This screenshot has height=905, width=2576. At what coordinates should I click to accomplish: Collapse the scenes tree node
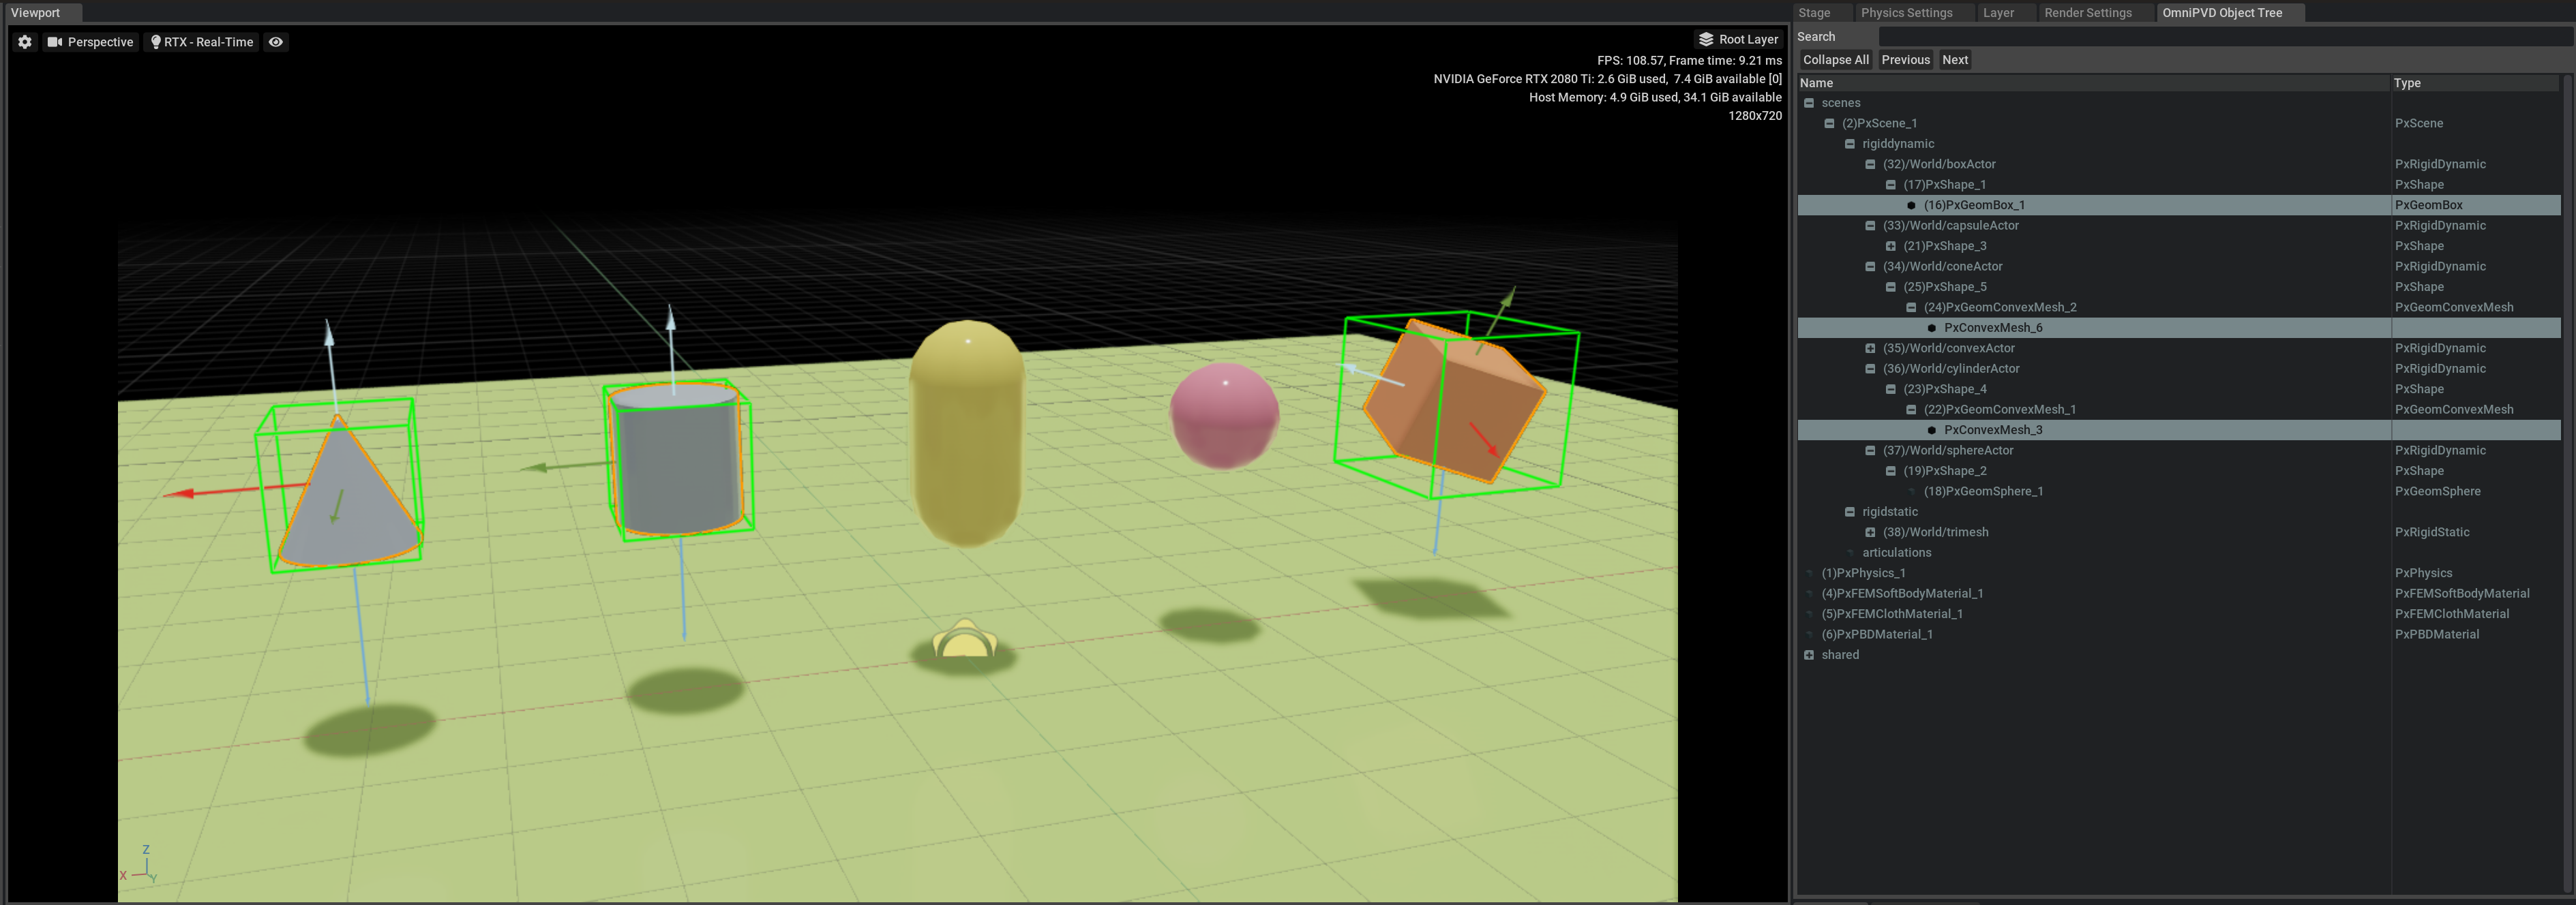pyautogui.click(x=1809, y=103)
